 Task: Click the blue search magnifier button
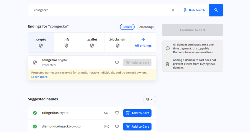coord(216,10)
